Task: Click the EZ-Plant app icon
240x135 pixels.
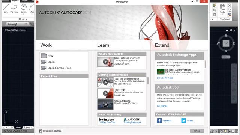Action: click(160, 72)
